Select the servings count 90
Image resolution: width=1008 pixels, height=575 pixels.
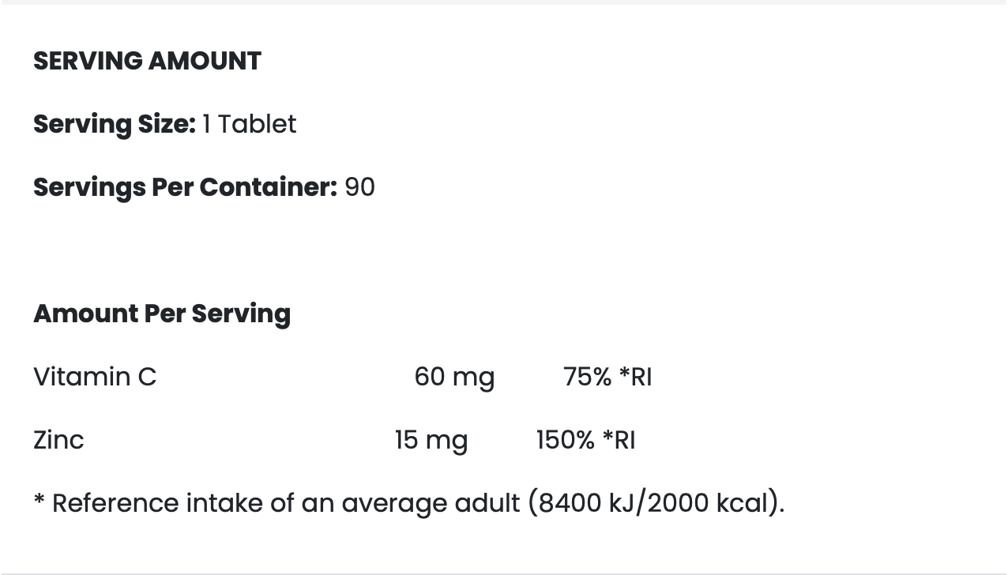(360, 187)
